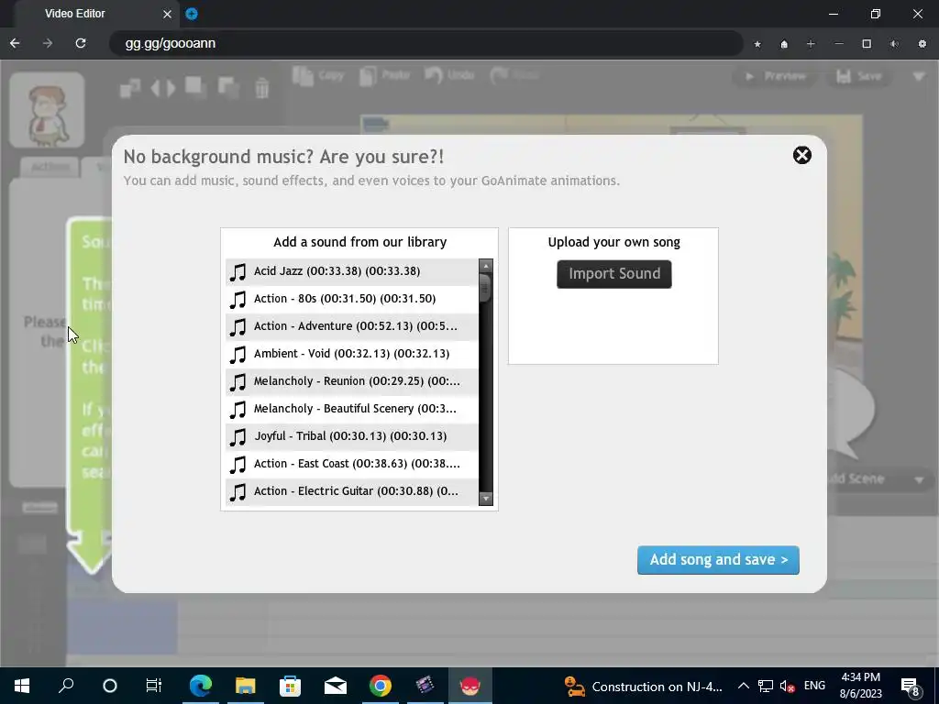Image resolution: width=939 pixels, height=704 pixels.
Task: Open a new tab with plus icon
Action: point(192,14)
